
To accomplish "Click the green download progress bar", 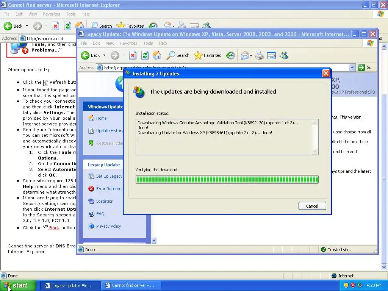I will (x=227, y=179).
